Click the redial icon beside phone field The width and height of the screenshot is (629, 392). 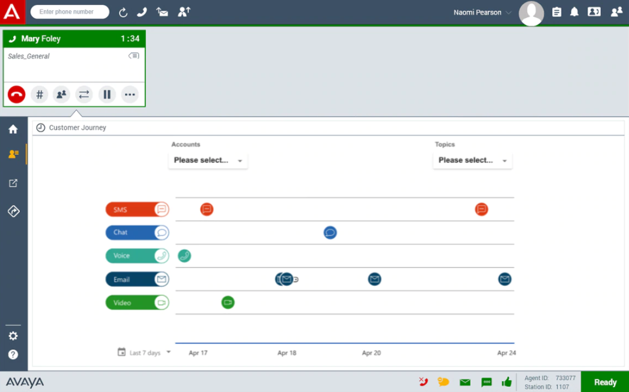(x=123, y=13)
